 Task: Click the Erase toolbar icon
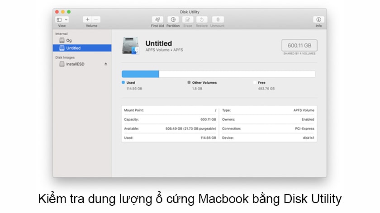tap(188, 19)
